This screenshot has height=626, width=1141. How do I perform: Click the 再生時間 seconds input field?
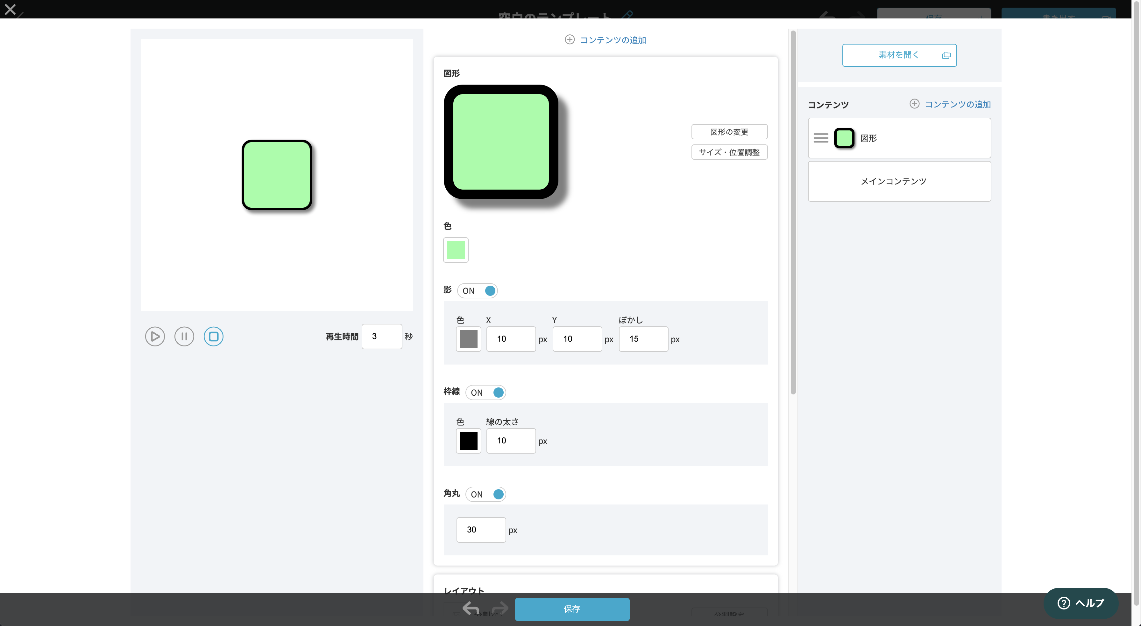point(381,337)
